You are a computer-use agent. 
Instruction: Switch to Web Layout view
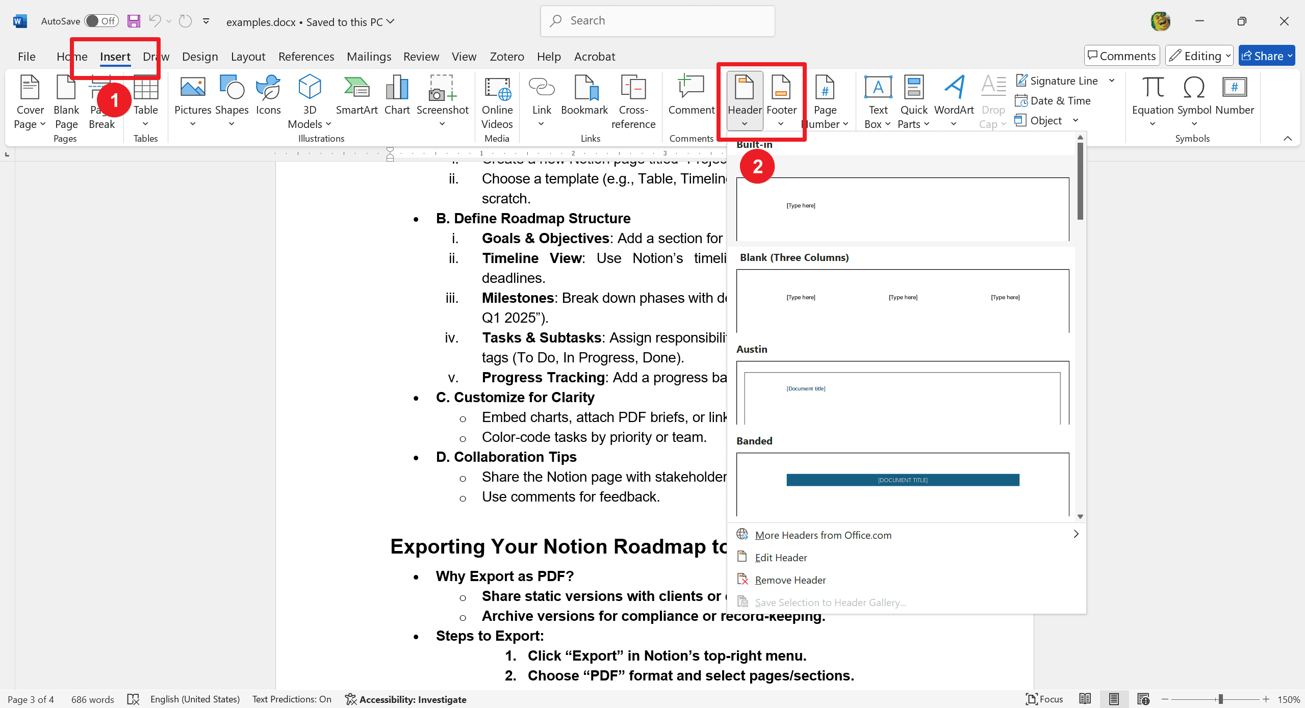[x=1143, y=699]
